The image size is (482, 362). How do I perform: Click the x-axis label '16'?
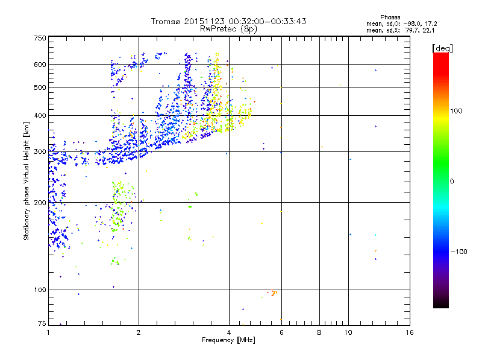pos(410,332)
